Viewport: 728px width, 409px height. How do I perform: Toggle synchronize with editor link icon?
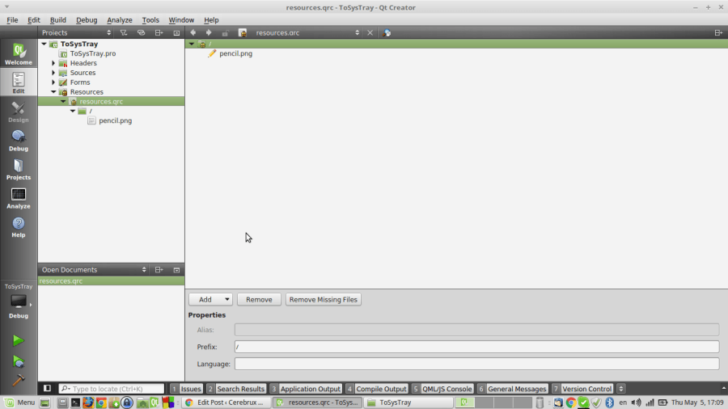pyautogui.click(x=141, y=33)
